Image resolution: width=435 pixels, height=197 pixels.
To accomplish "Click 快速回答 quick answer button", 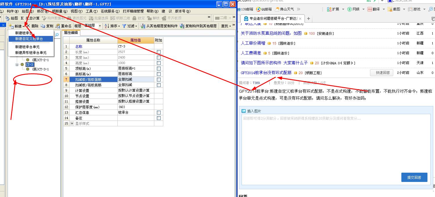I will pyautogui.click(x=382, y=73).
